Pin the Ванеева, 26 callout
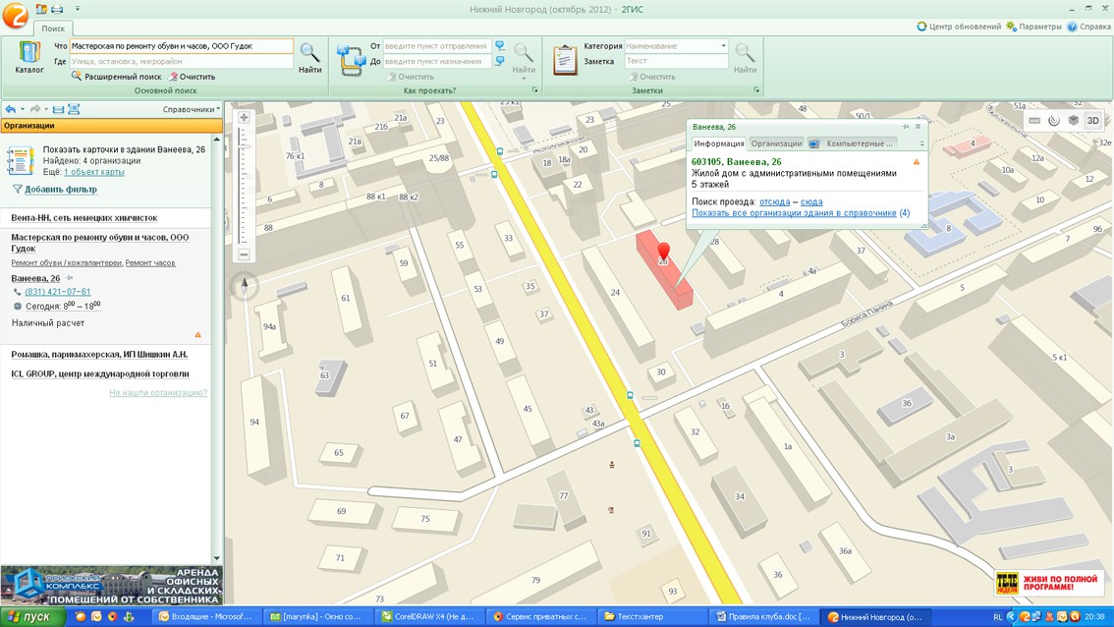 click(905, 127)
